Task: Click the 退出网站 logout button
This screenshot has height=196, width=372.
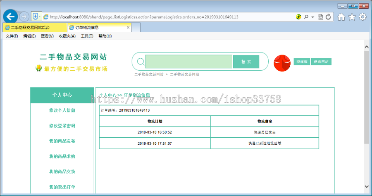Action: click(321, 62)
